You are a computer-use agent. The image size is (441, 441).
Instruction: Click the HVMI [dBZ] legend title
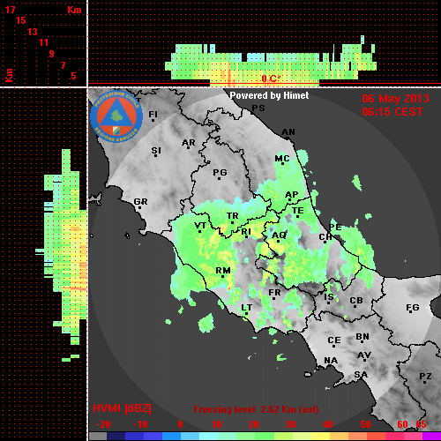122,408
